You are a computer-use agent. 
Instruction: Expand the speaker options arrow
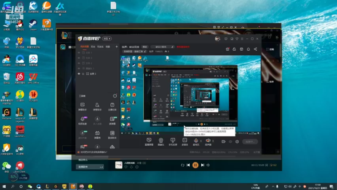(x=213, y=141)
